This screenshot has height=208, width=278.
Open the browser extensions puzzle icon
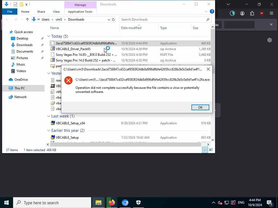click(x=252, y=14)
